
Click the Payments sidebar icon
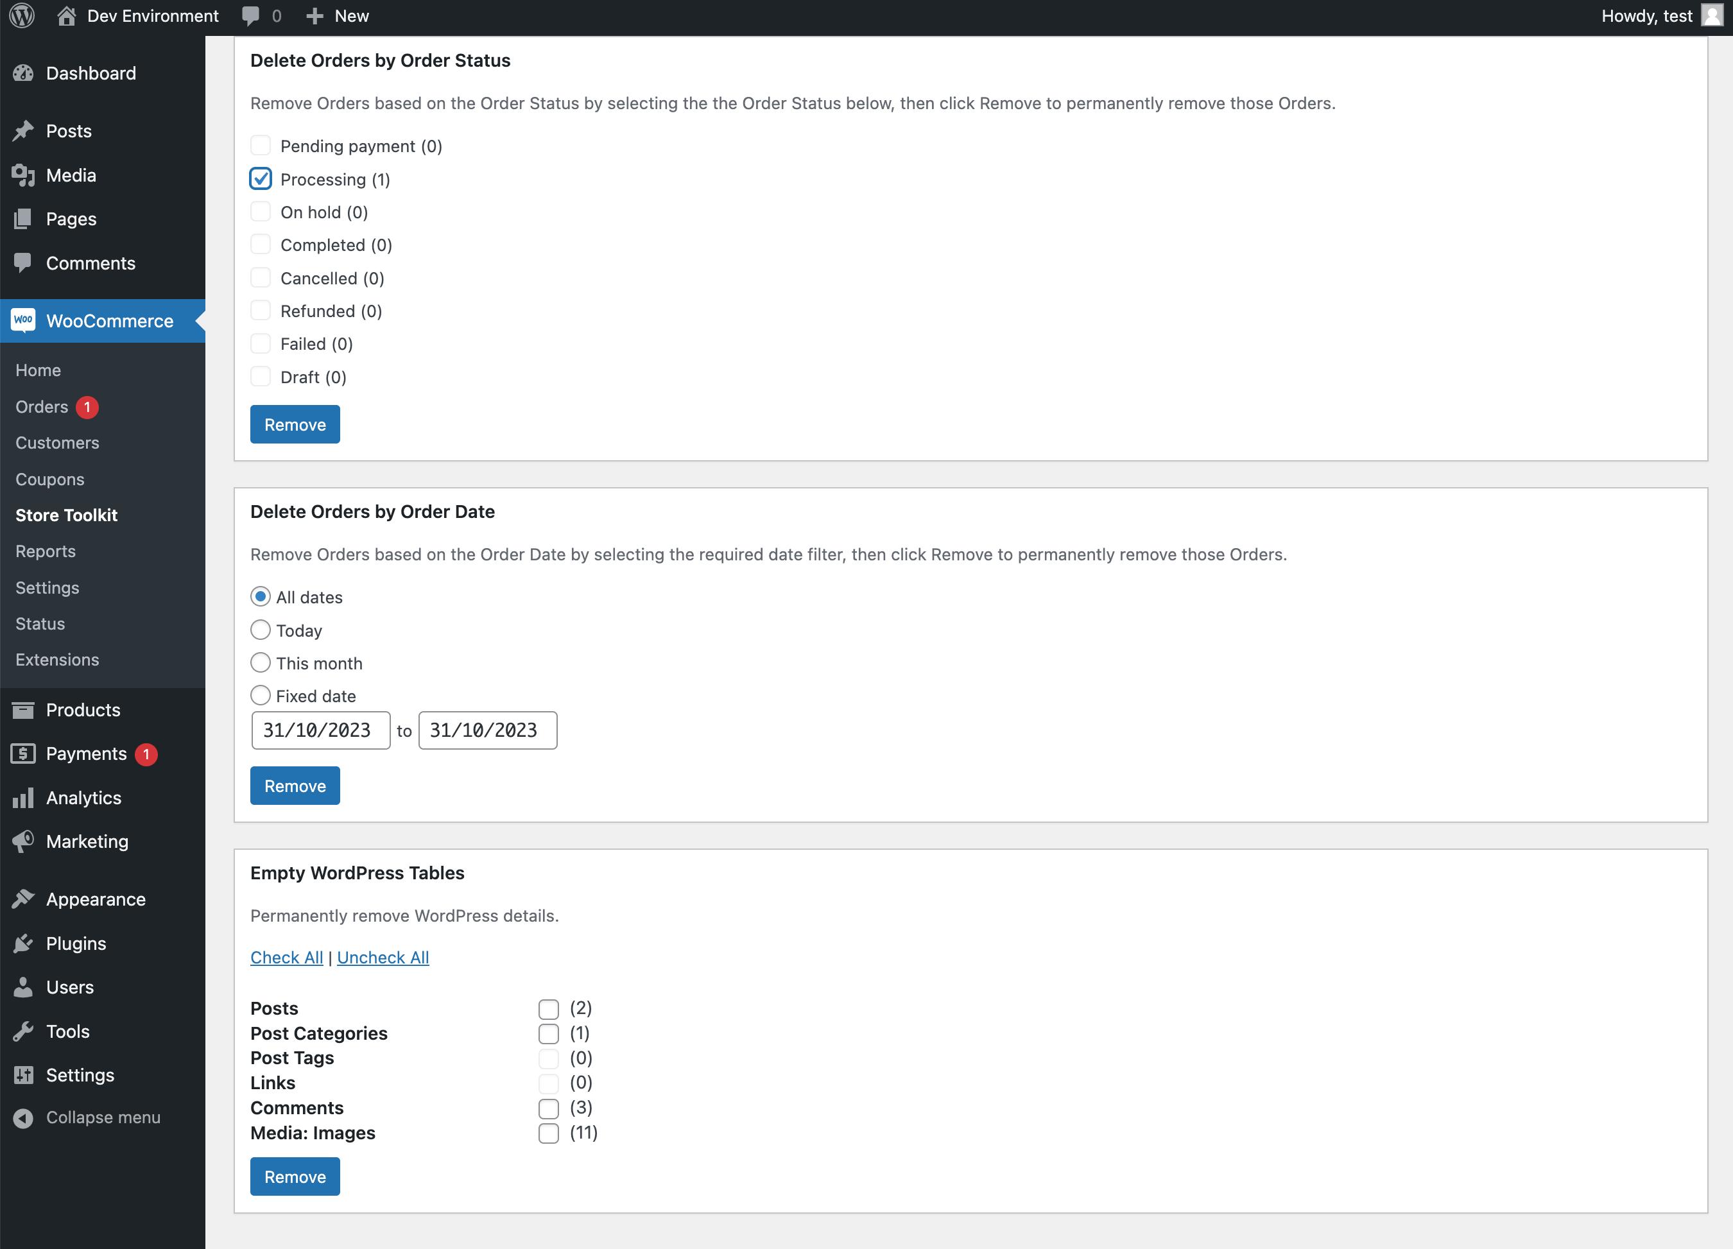(27, 754)
